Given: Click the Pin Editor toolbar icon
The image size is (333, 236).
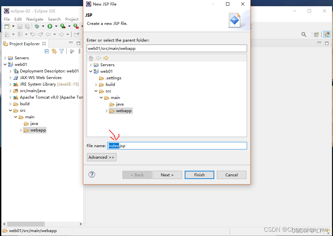Looking at the screenshot, I should click(x=77, y=34).
